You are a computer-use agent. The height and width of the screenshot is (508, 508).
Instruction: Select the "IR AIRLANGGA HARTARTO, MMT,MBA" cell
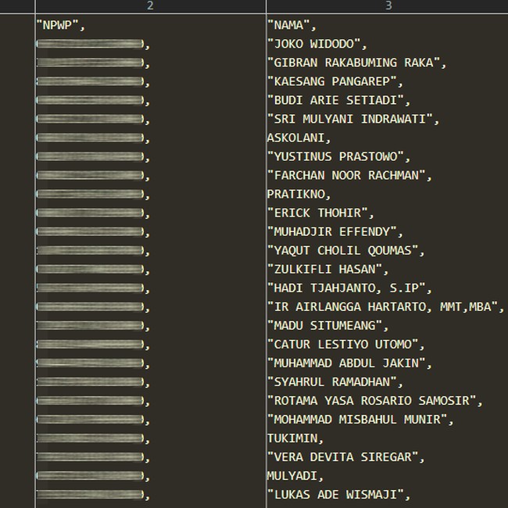click(x=386, y=306)
